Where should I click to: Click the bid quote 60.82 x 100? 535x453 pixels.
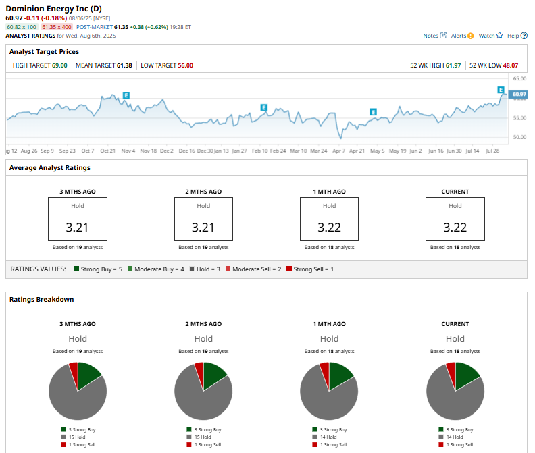pos(22,27)
